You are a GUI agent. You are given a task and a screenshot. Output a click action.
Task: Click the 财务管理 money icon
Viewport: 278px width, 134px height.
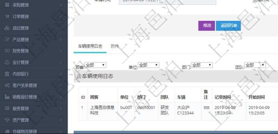(7, 51)
